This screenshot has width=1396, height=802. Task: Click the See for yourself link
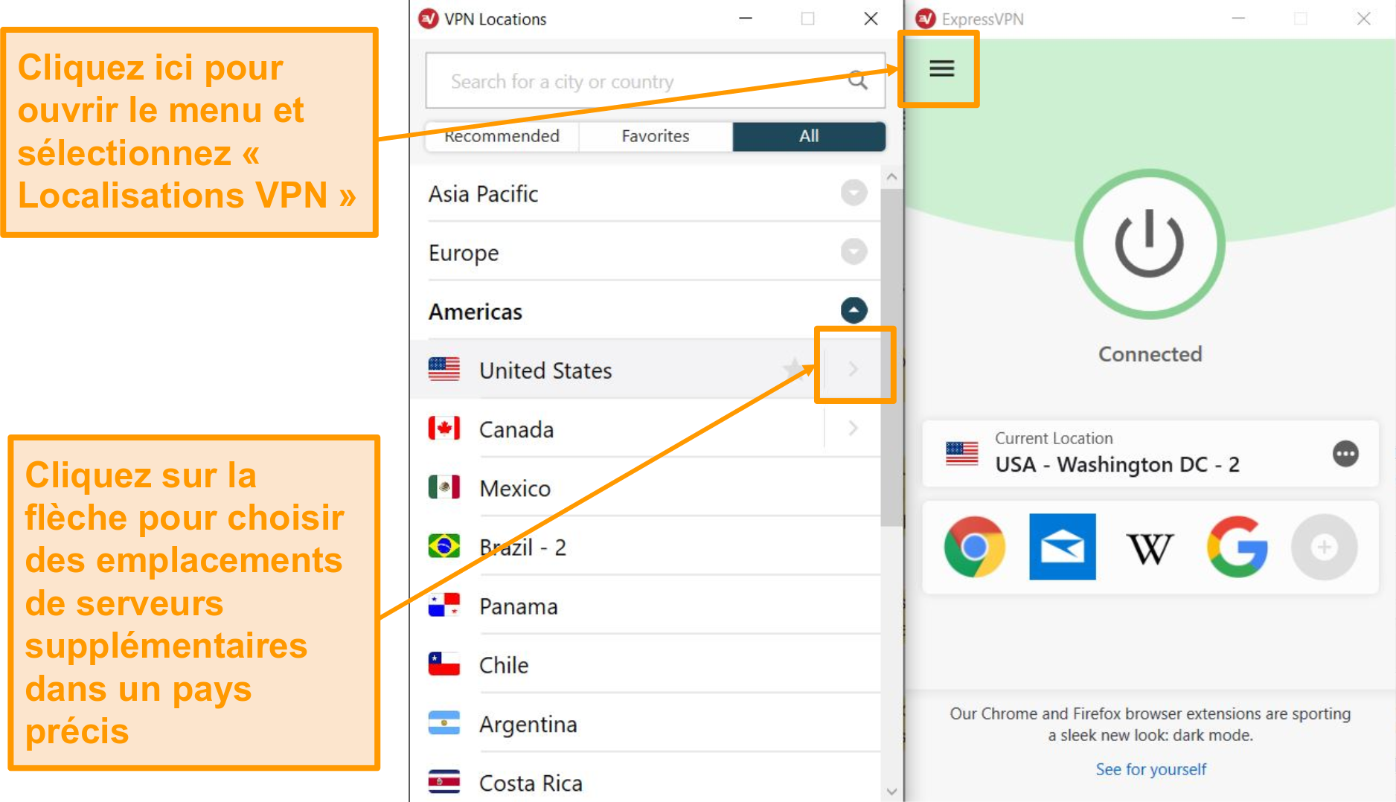coord(1150,769)
